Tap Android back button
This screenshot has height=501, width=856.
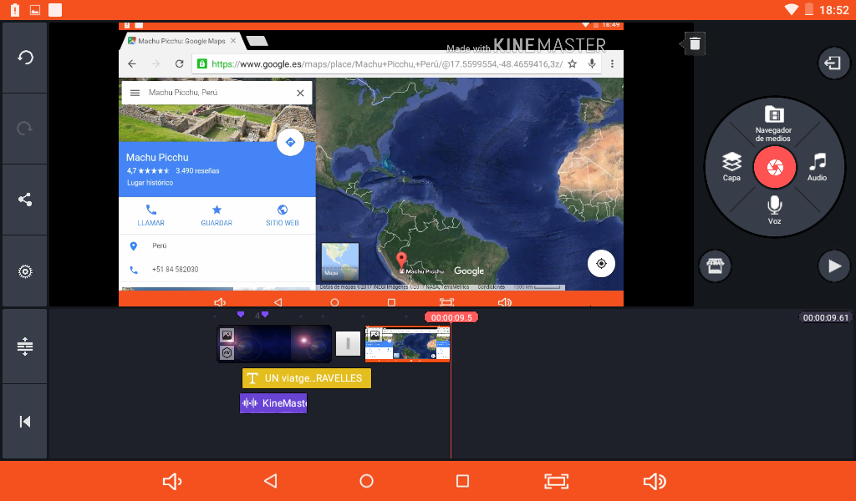(x=271, y=481)
